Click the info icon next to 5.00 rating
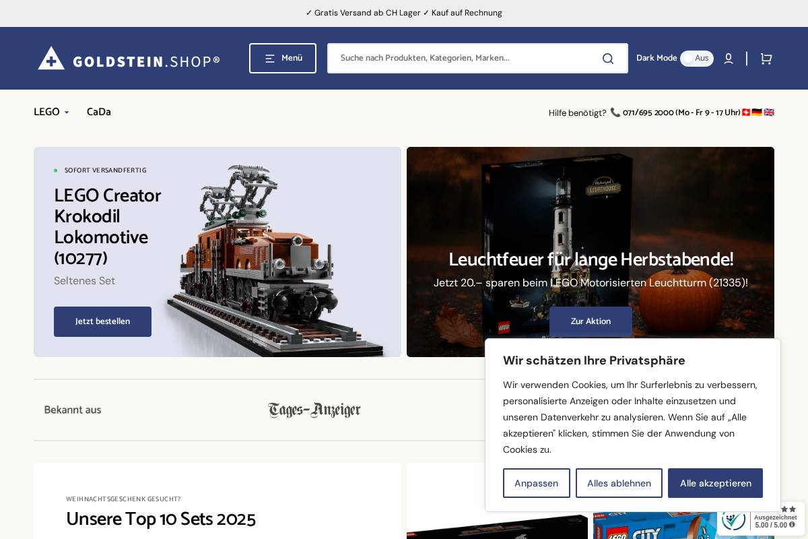This screenshot has height=539, width=808. 792,525
